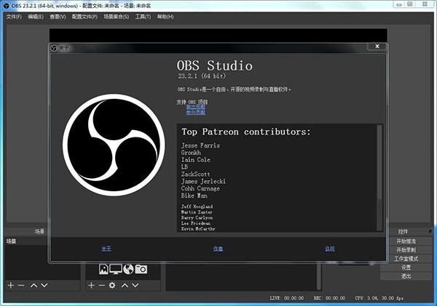Click the 23.2.1 (64 bit) version text

tap(202, 76)
